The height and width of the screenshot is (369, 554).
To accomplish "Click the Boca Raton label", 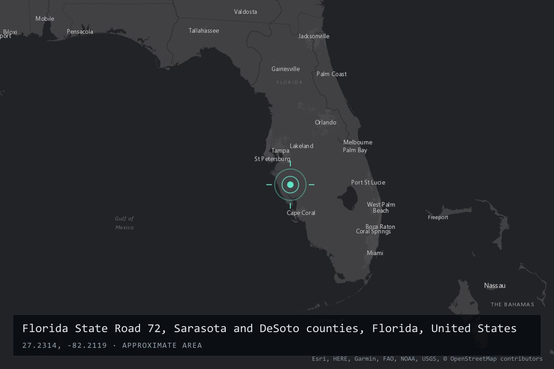I will [x=380, y=226].
